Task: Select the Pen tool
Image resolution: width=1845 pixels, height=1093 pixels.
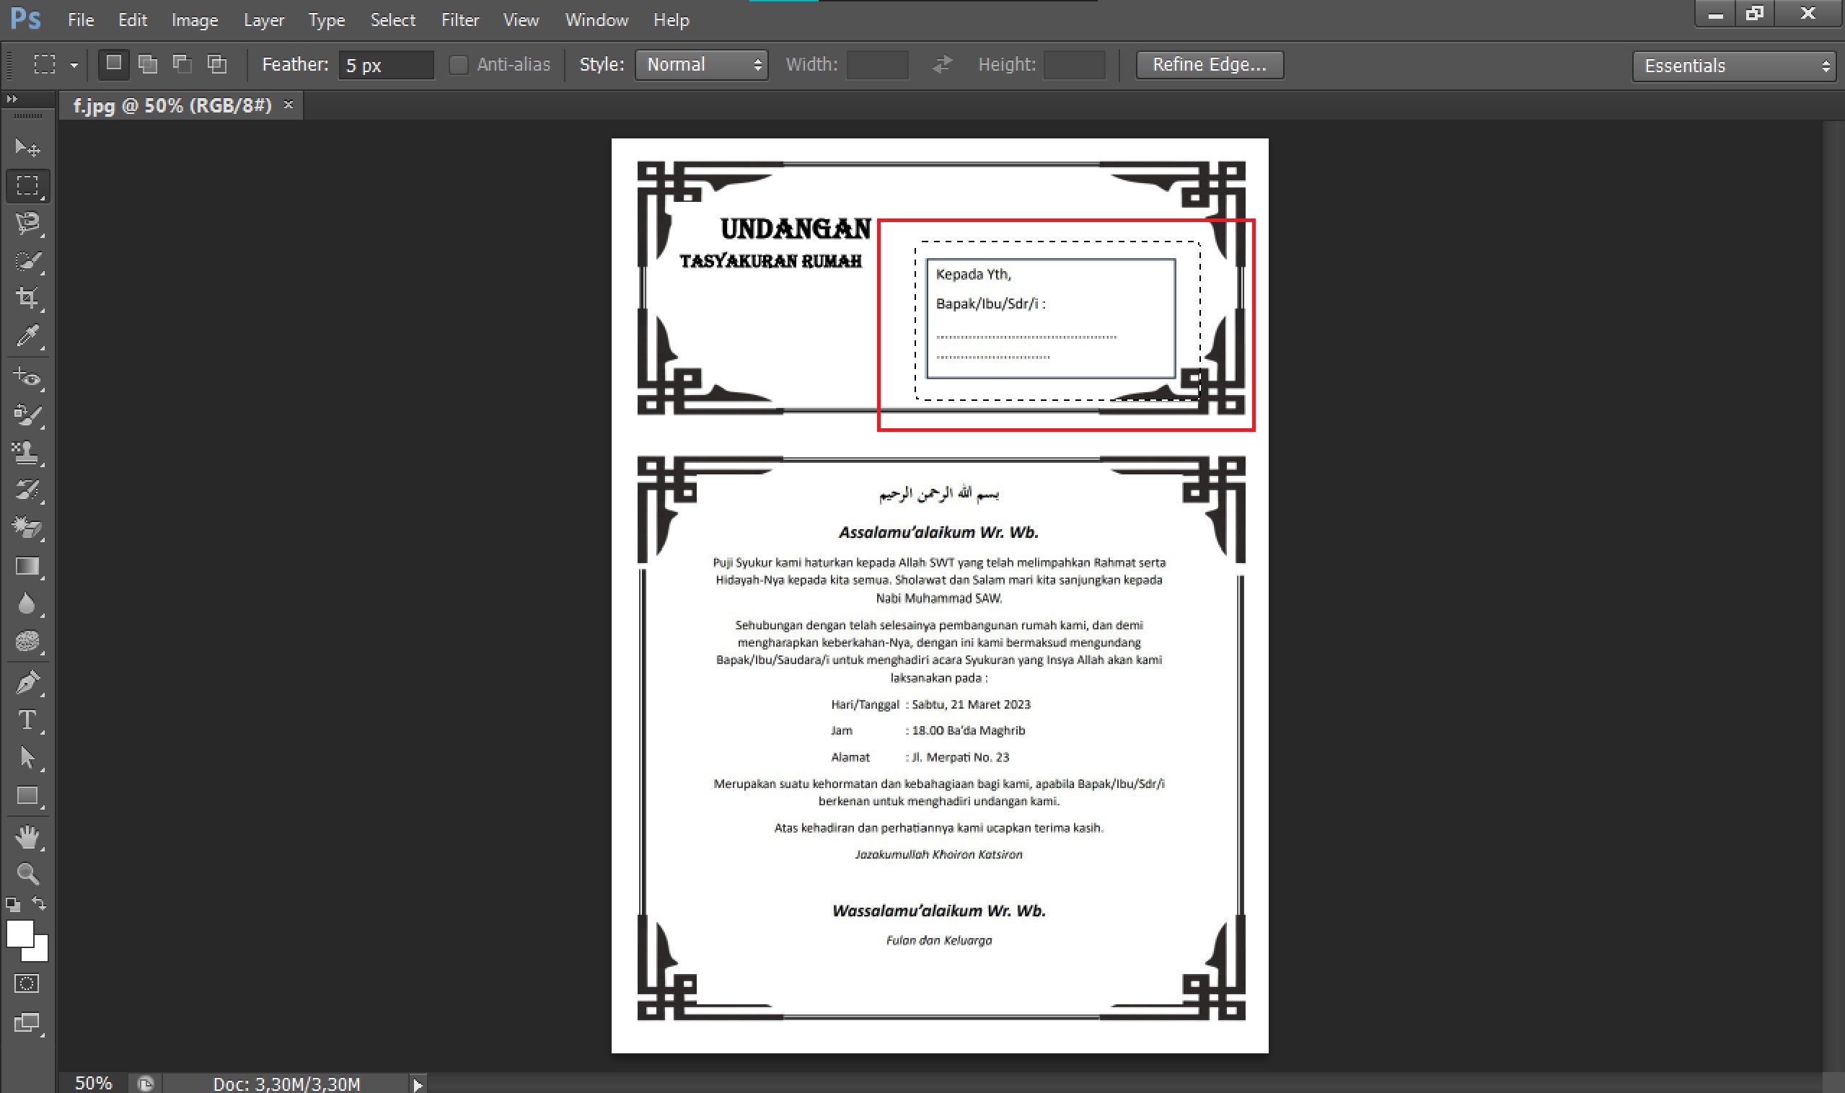Action: click(27, 683)
